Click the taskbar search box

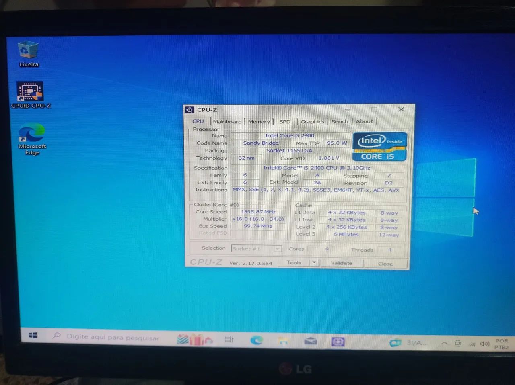point(113,338)
